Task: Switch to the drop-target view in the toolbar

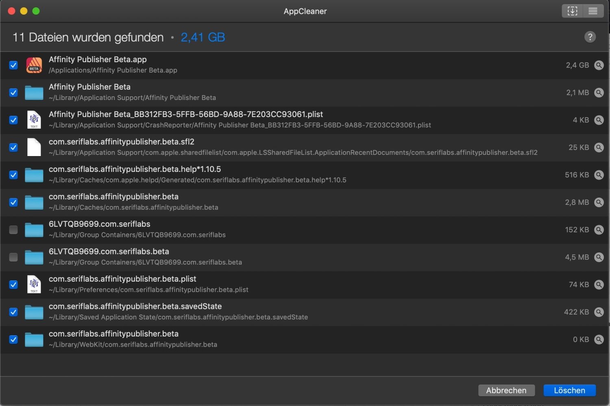Action: tap(572, 11)
